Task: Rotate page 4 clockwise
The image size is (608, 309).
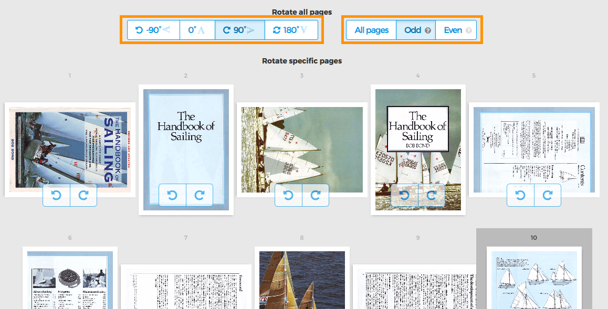Action: 432,195
